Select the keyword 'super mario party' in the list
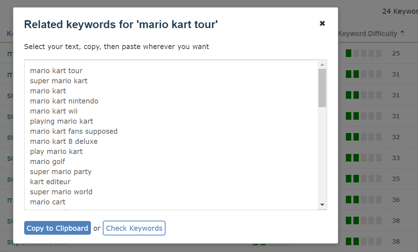Screen dimensions: 418x252 [x=61, y=172]
